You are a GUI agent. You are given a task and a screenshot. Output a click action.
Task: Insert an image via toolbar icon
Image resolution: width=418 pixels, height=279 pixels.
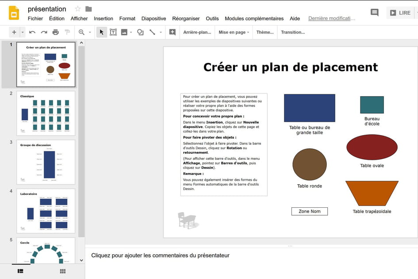pos(124,32)
